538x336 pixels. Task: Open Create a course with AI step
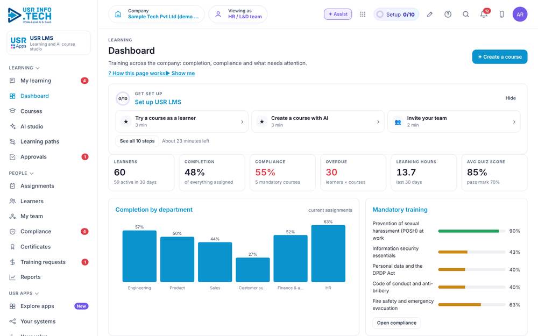(x=318, y=121)
